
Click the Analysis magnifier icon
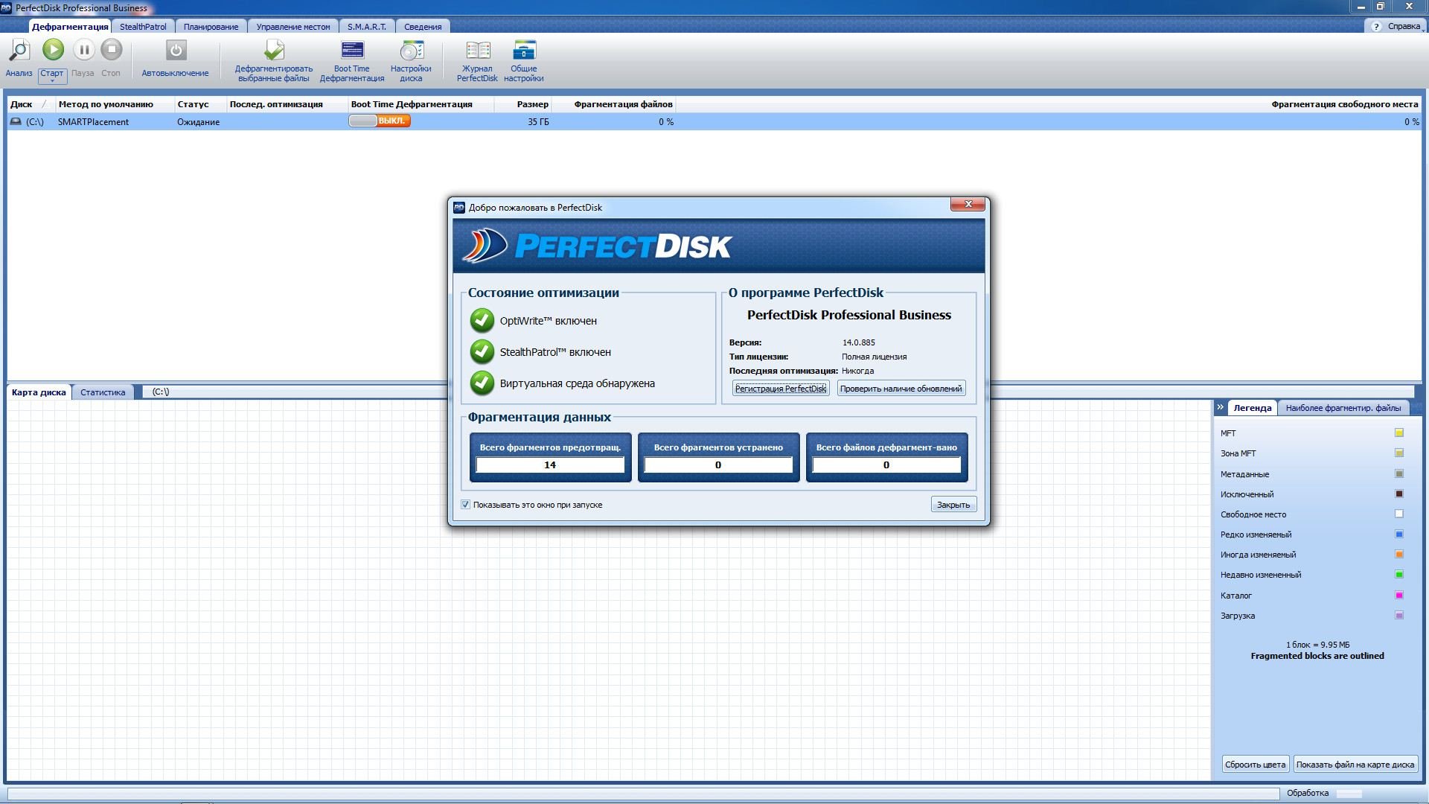coord(19,51)
